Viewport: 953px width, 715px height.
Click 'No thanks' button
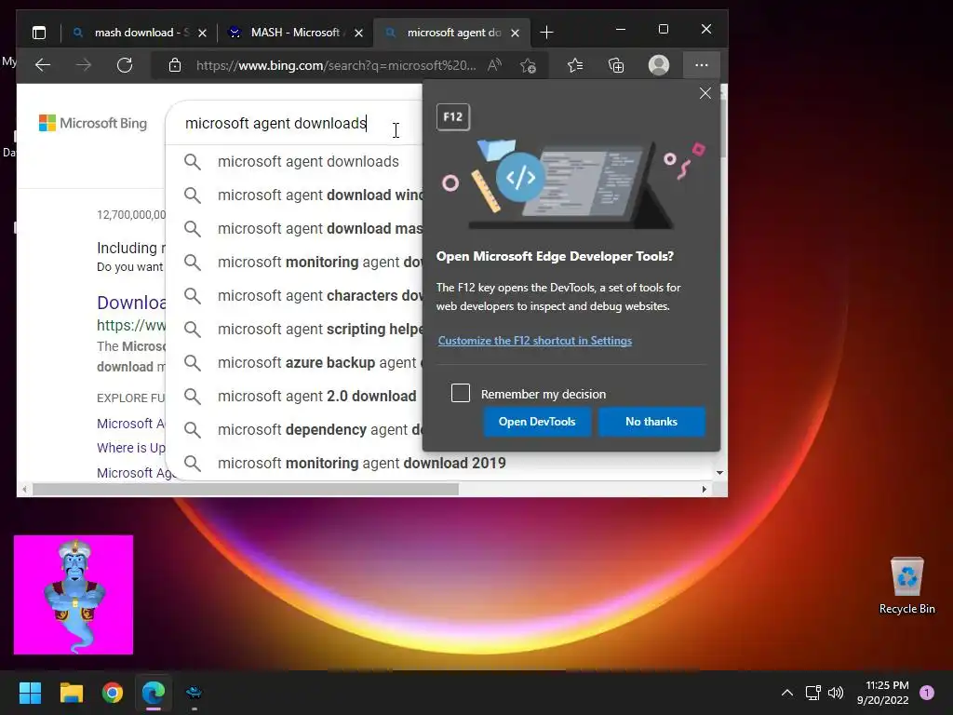point(651,422)
